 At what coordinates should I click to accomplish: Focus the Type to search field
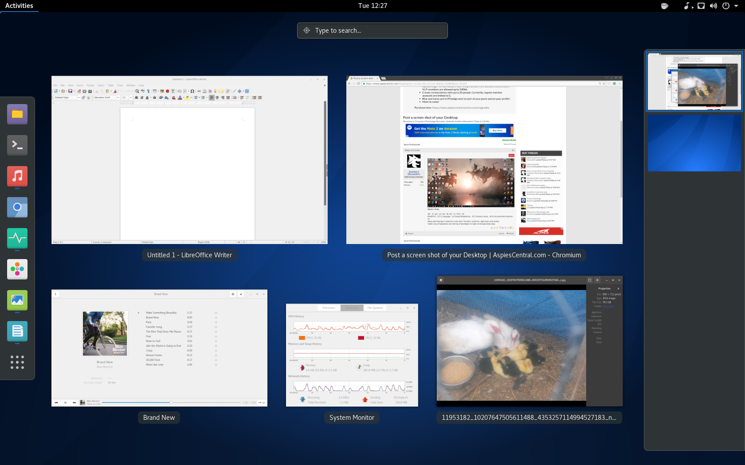[372, 31]
